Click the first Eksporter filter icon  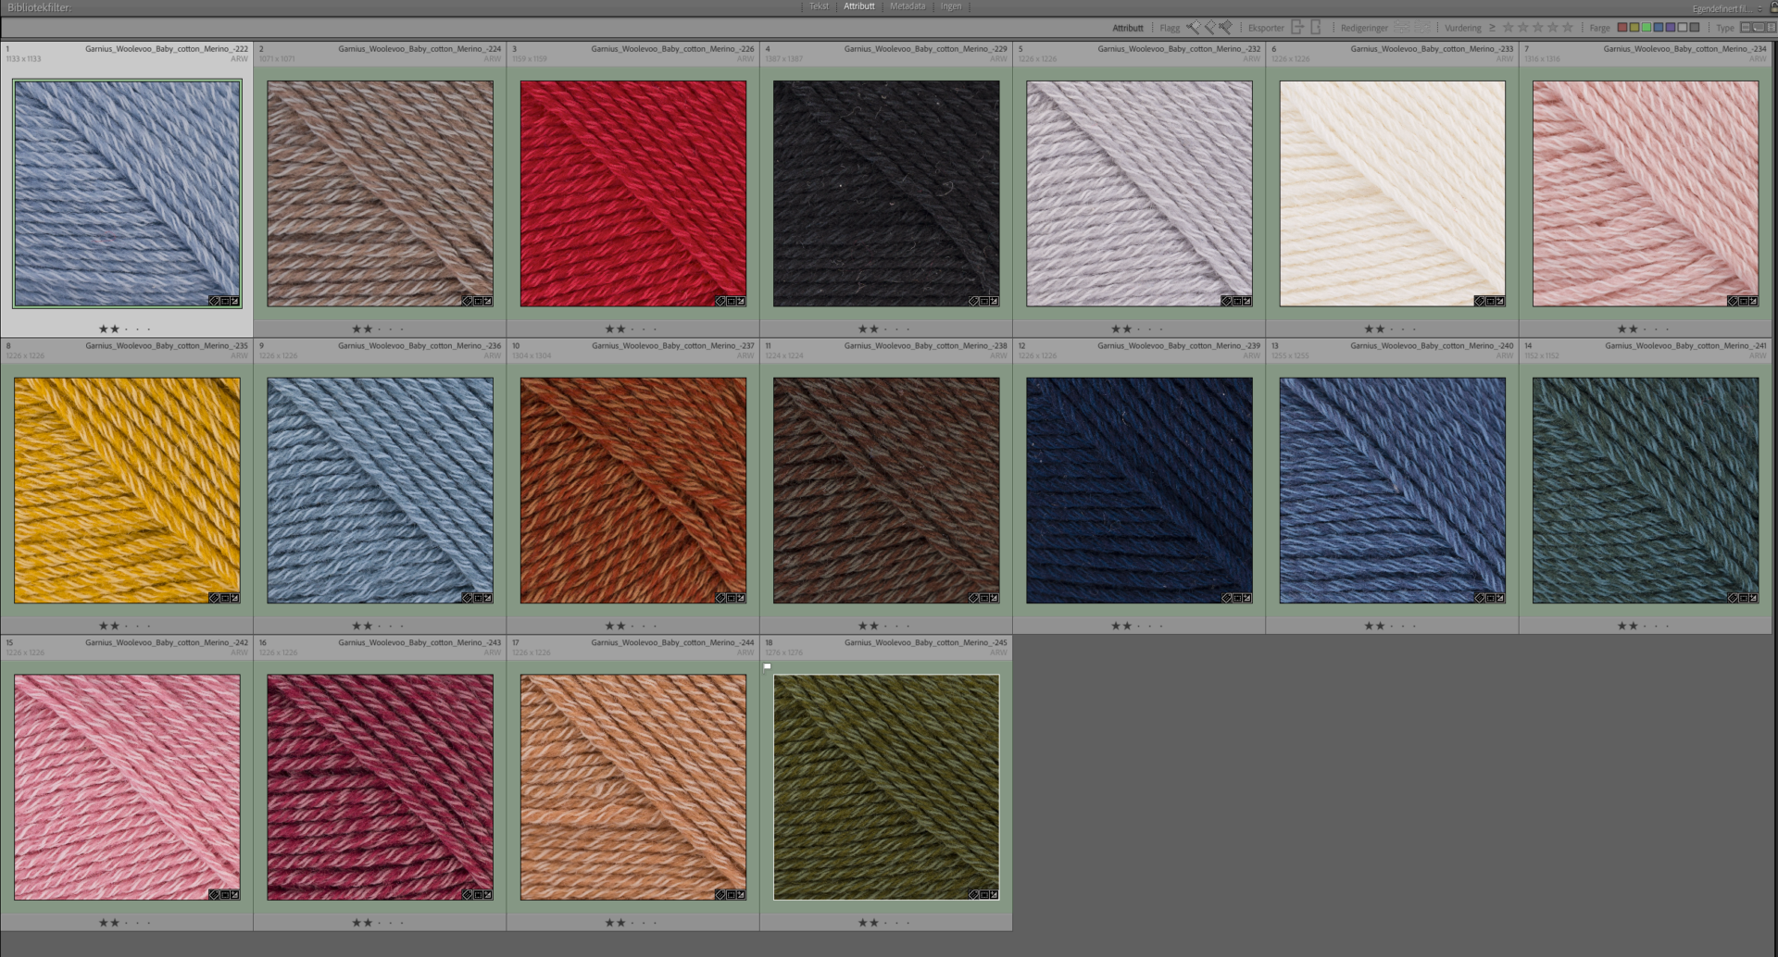coord(1297,28)
